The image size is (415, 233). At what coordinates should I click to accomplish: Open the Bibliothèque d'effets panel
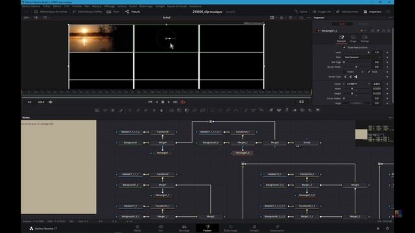88,12
